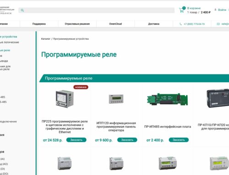Open the Отраслевые решения menu item
Screen dimensions: 229x175
tap(77, 24)
